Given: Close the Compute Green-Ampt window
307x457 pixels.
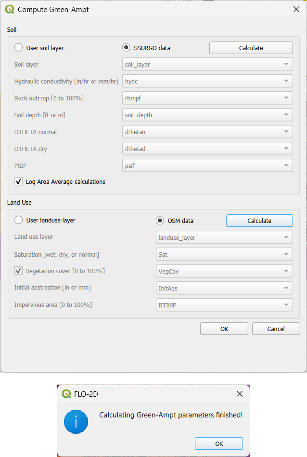Looking at the screenshot, I should (296, 9).
